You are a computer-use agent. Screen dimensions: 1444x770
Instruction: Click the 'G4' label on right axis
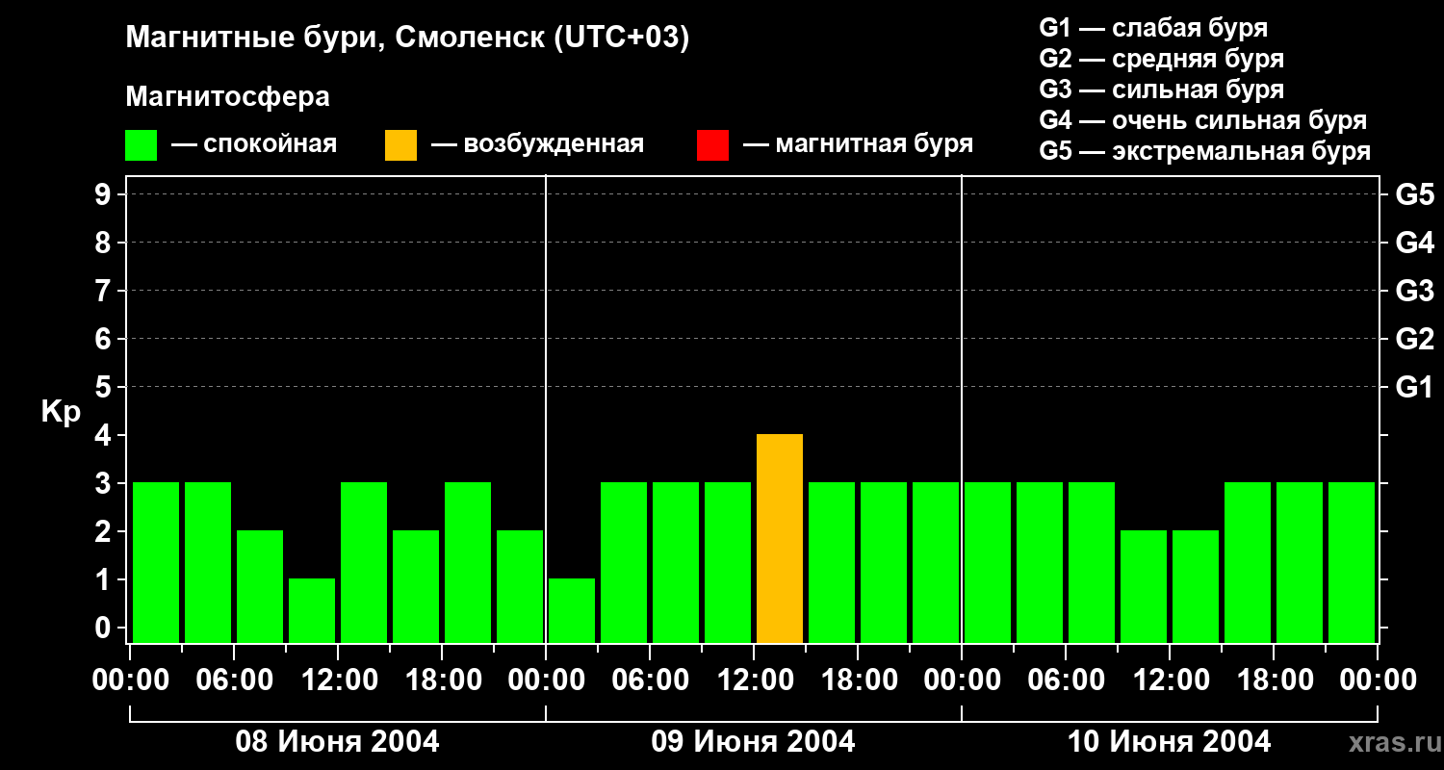click(x=1415, y=243)
